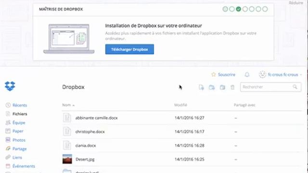This screenshot has height=173, width=308.
Task: Click the heading Installation de Dropbox sur votre ordinateur
Action: 154,25
